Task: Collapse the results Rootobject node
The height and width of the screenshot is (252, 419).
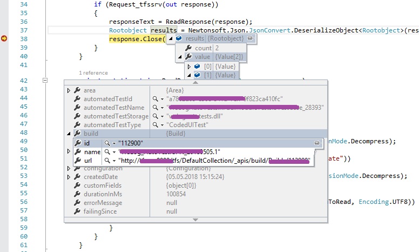Action: point(171,38)
